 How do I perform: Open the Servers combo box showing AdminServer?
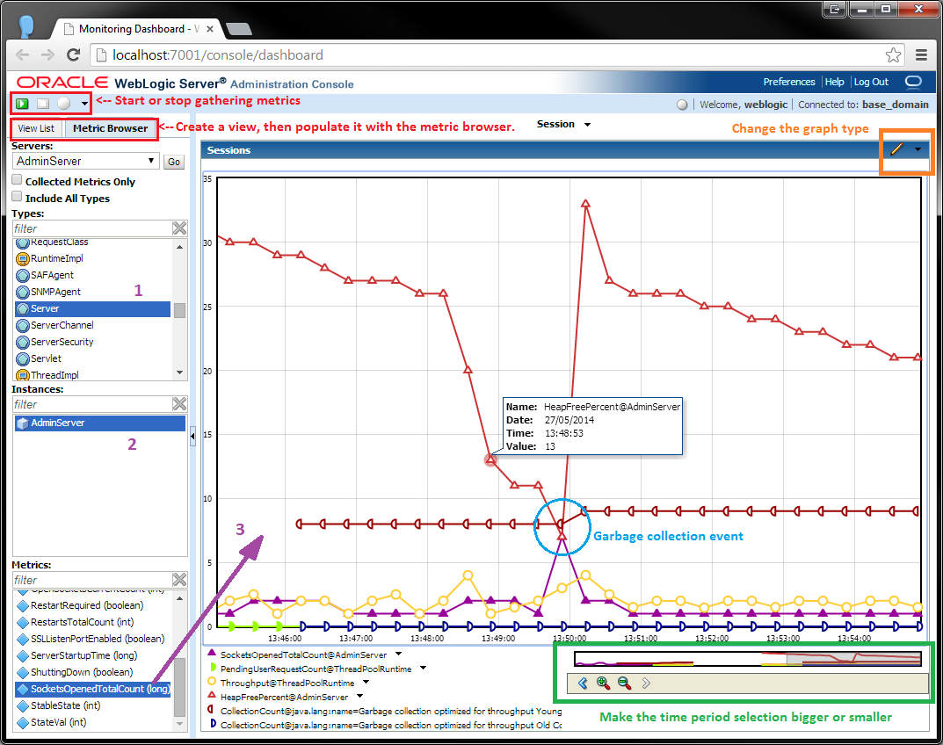tap(85, 161)
